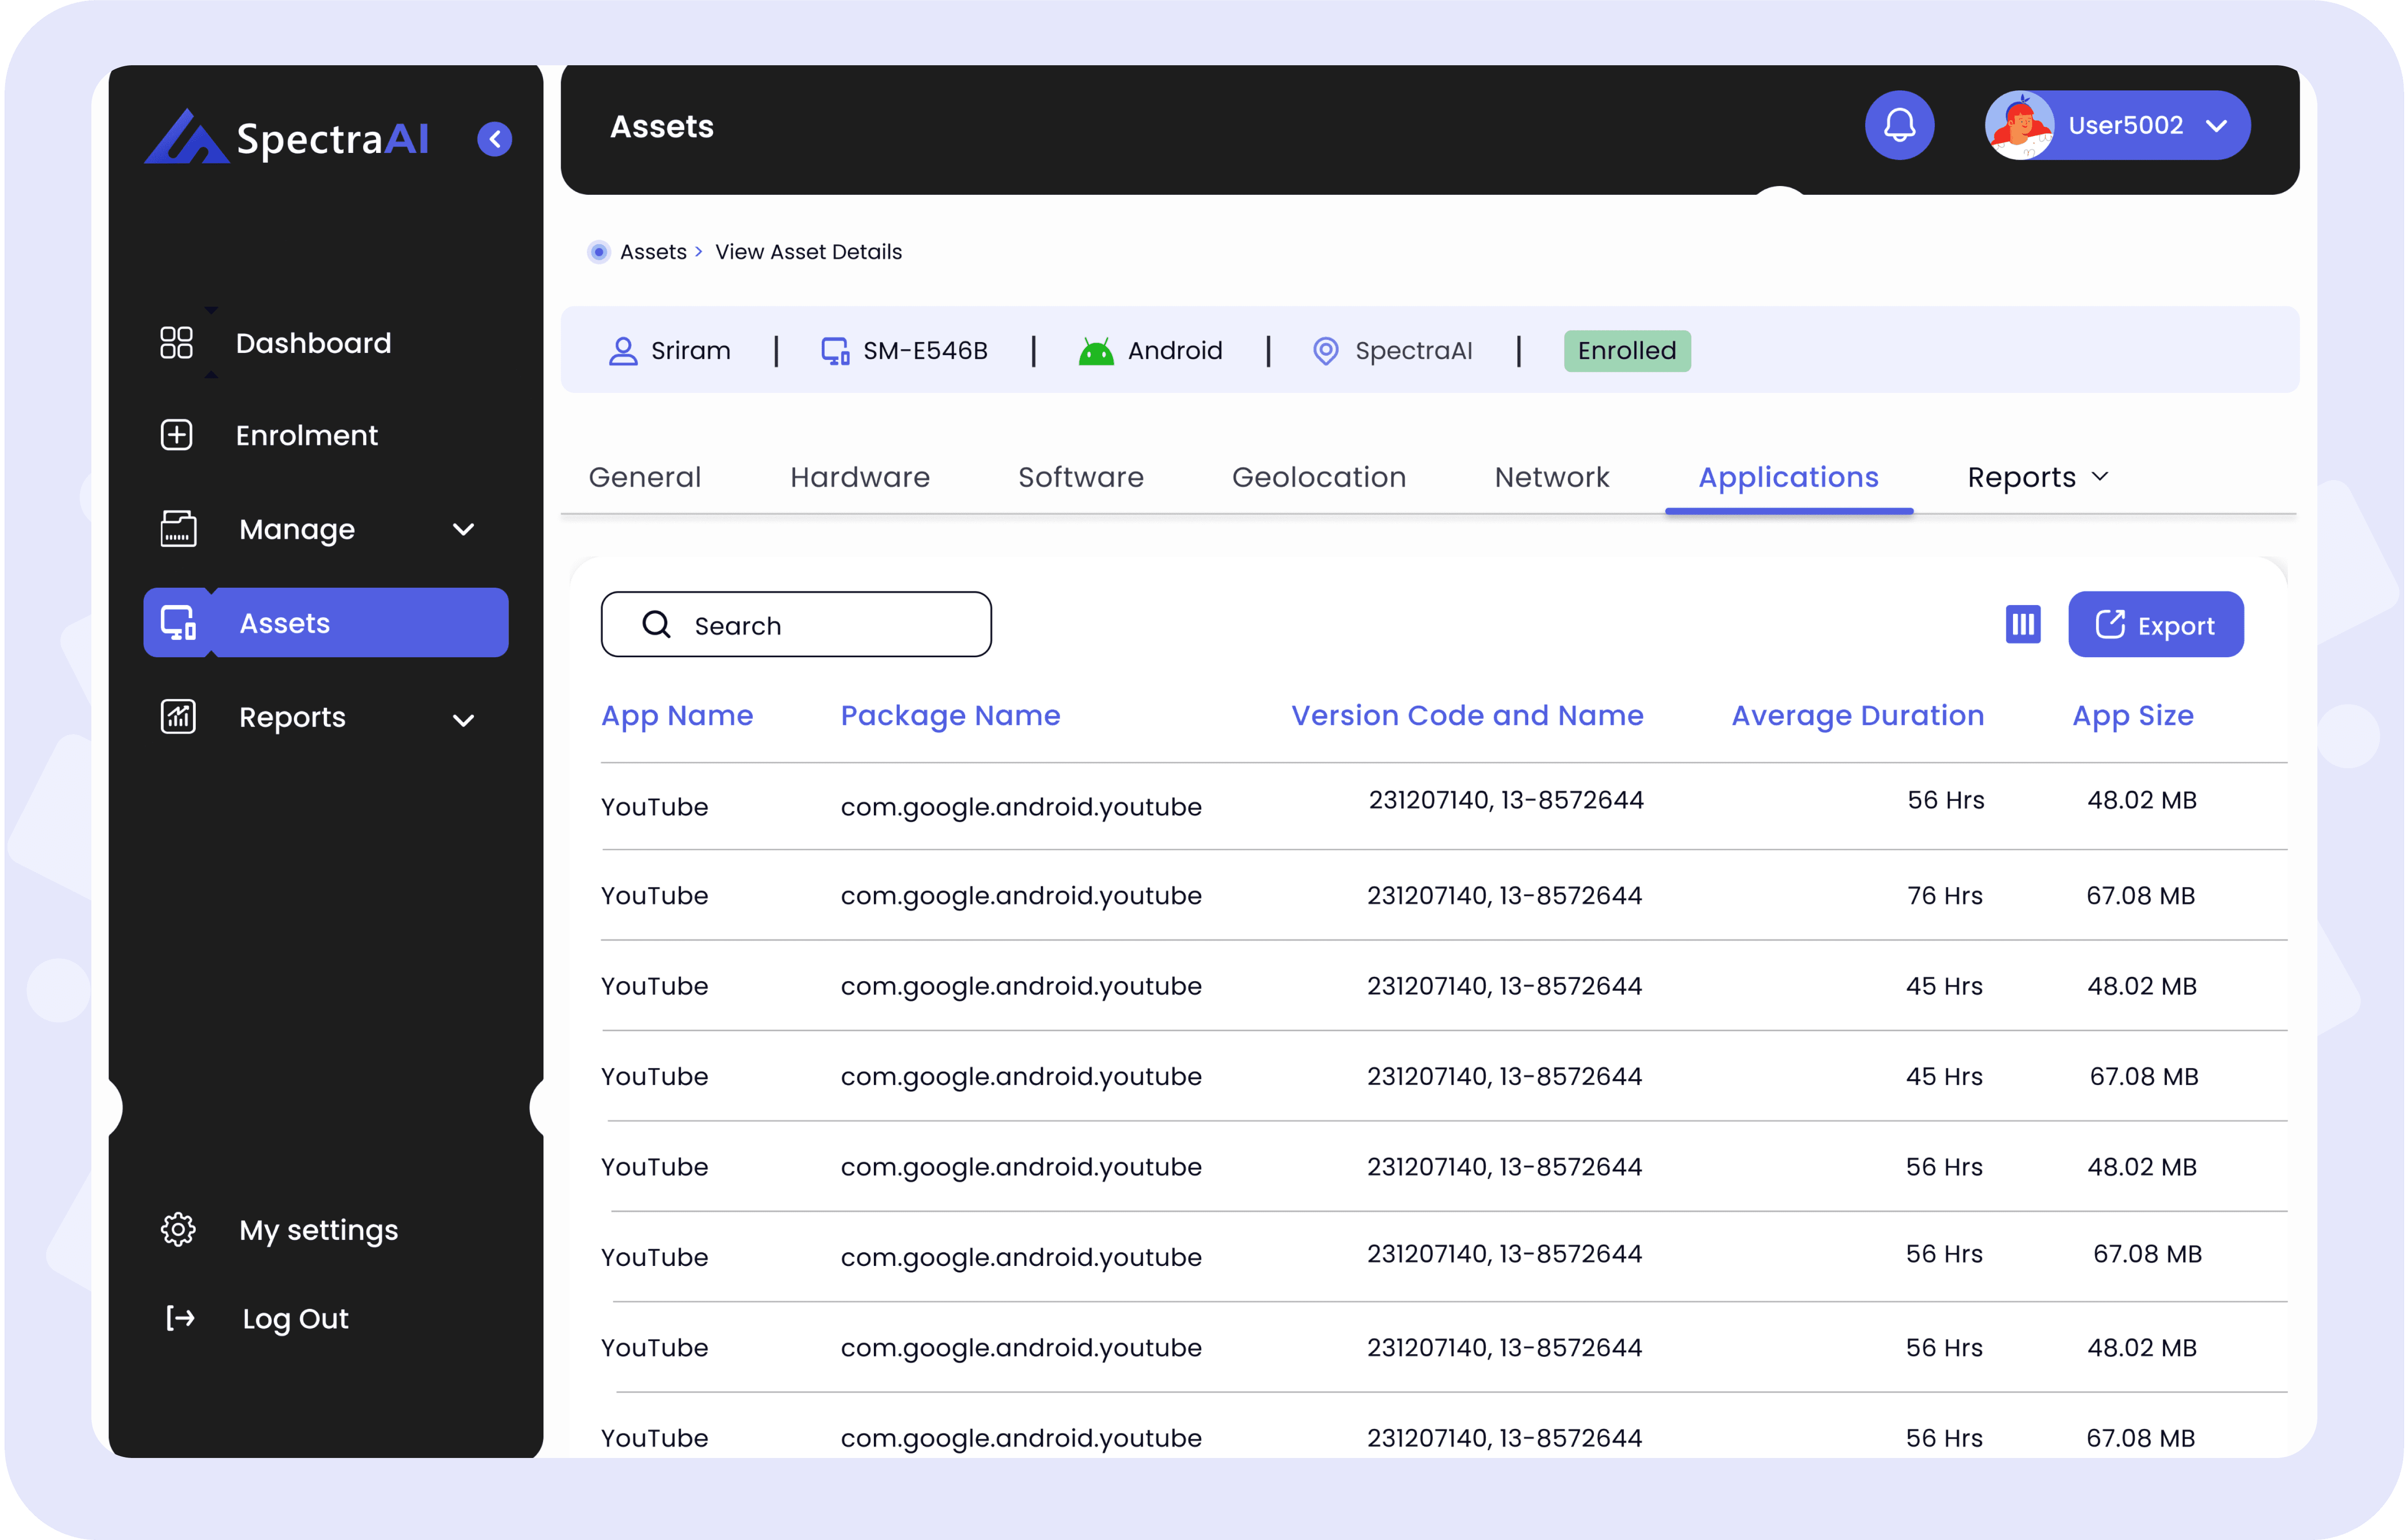Click the Enrolled status badge
This screenshot has height=1540, width=2405.
1626,351
